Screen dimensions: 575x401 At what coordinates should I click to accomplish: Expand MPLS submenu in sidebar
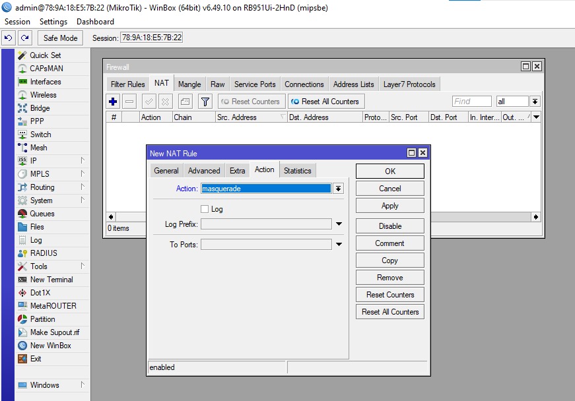(83, 173)
